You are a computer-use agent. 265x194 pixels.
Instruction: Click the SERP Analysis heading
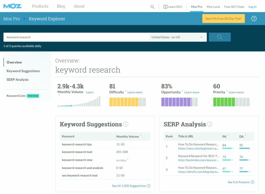[185, 124]
